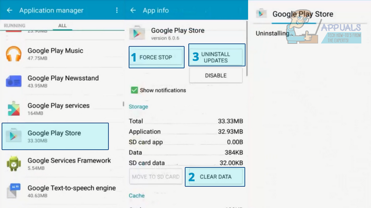The width and height of the screenshot is (371, 208).
Task: Open Application manager overflow menu
Action: tap(117, 10)
